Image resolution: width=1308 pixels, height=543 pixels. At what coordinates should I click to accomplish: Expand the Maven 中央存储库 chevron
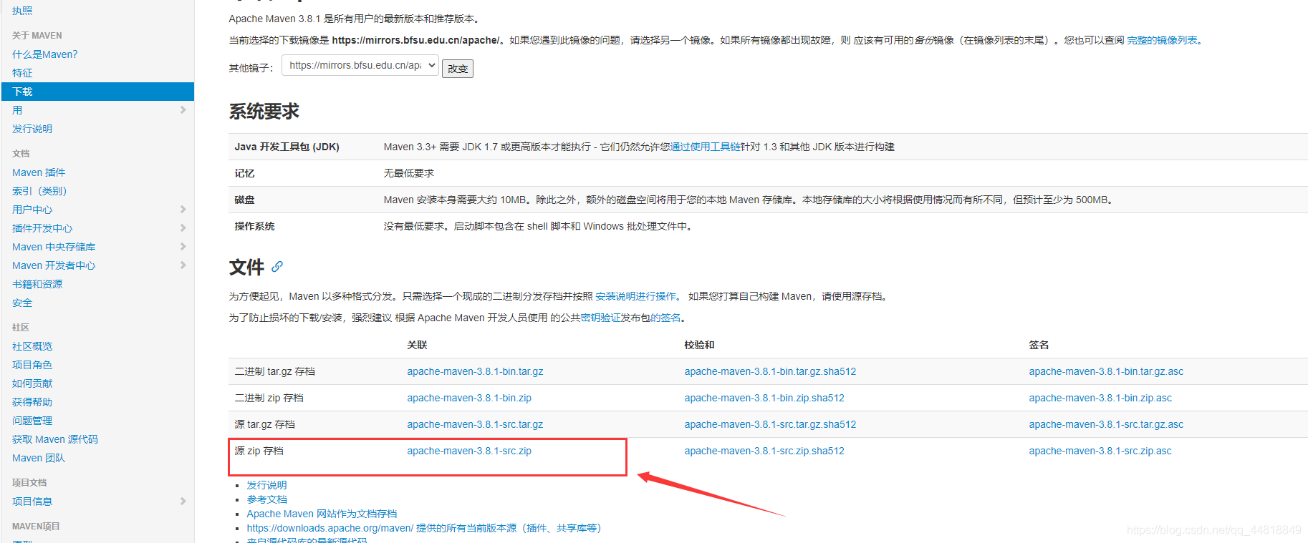tap(183, 247)
